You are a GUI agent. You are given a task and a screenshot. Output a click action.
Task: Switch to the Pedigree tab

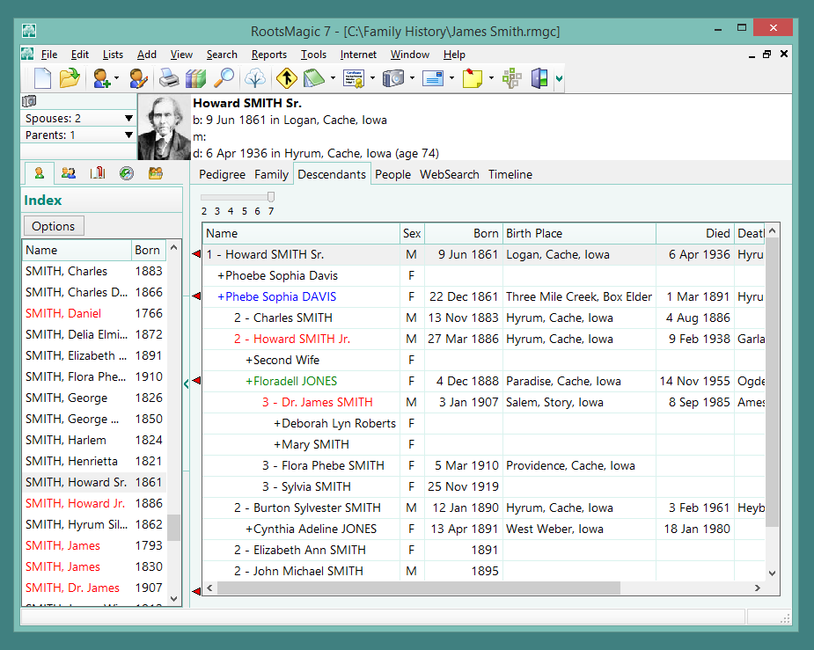click(x=223, y=174)
